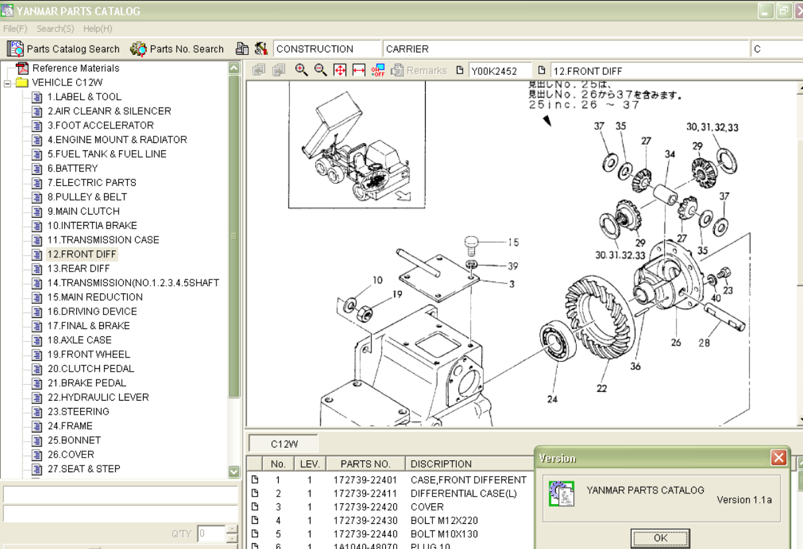Select 26.COVER in tree

71,455
